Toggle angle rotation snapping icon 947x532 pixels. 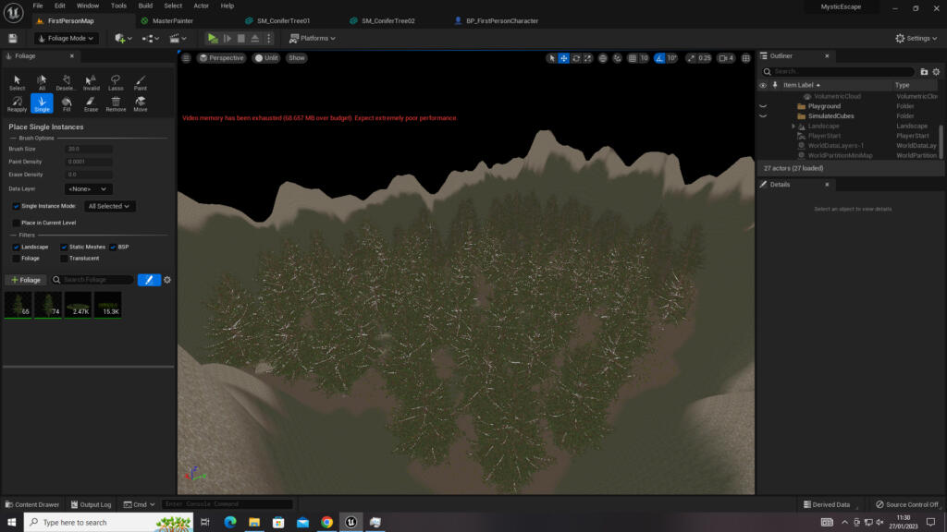[x=659, y=58]
